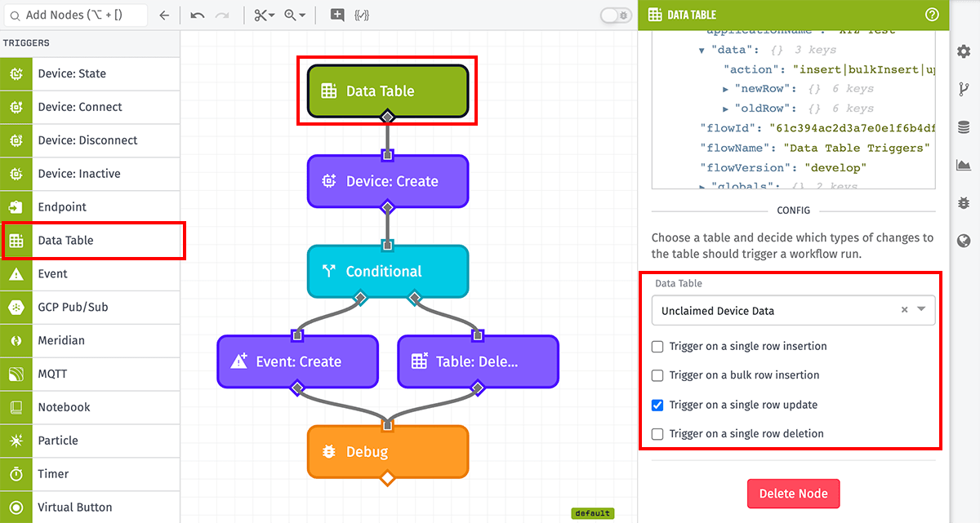
Task: Open the versions branch tab in the right sidebar
Action: coord(964,90)
